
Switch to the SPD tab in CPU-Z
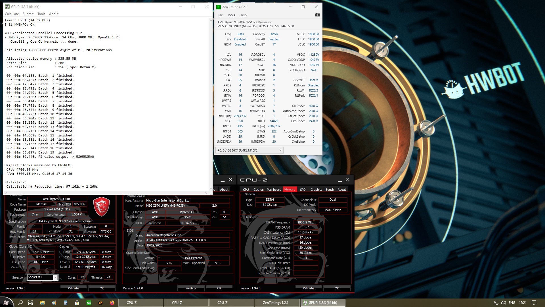(x=303, y=190)
